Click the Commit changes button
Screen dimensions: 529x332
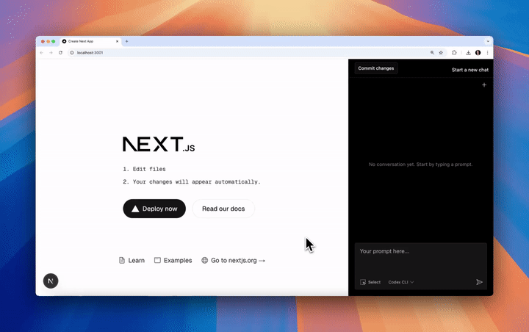click(376, 68)
